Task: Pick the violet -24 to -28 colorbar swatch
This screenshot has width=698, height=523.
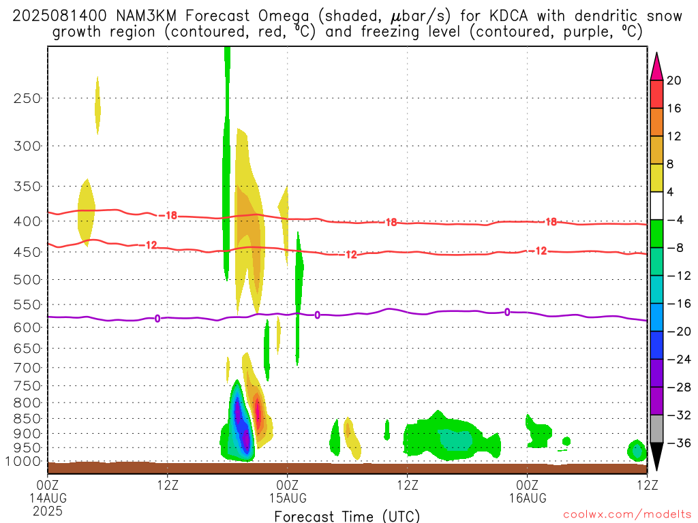Action: [x=656, y=373]
